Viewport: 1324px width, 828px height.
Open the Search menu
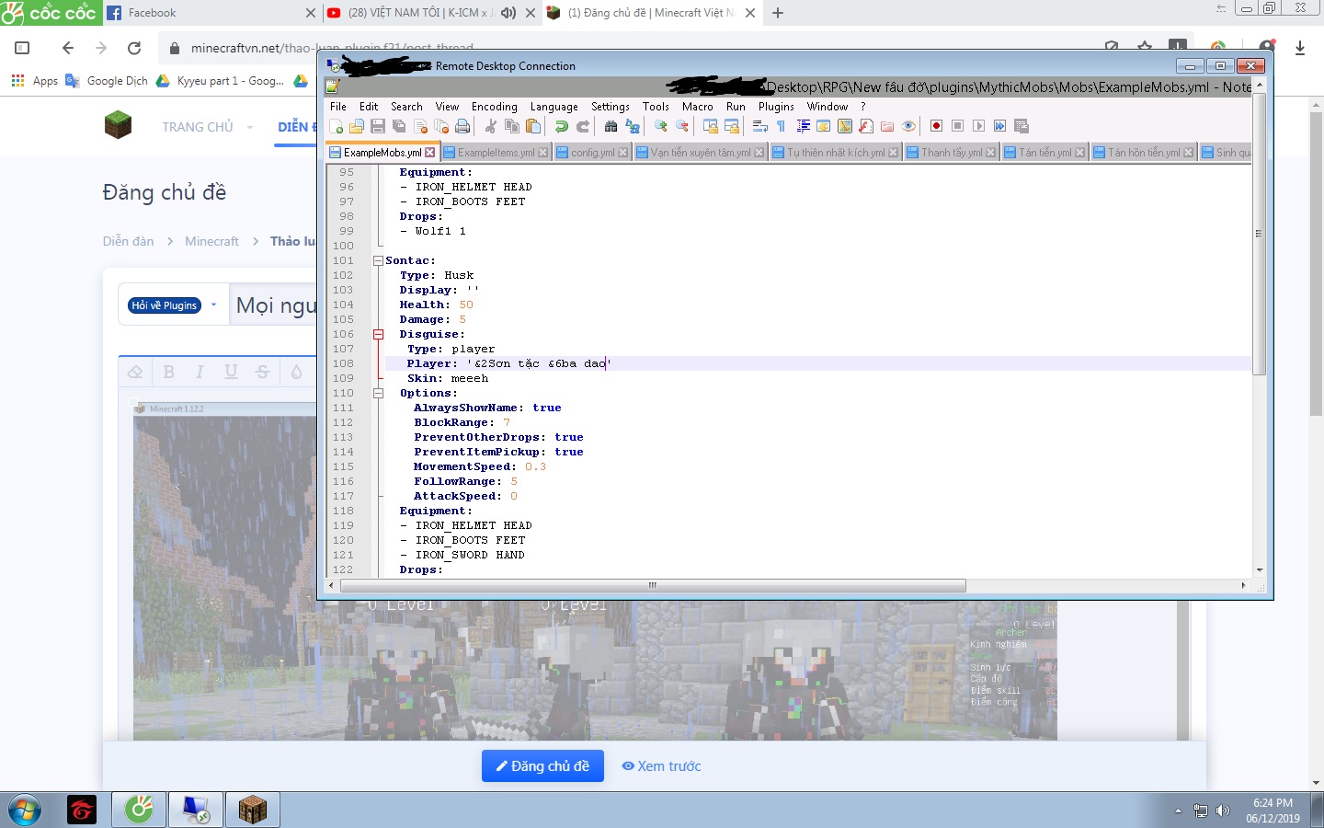(406, 107)
